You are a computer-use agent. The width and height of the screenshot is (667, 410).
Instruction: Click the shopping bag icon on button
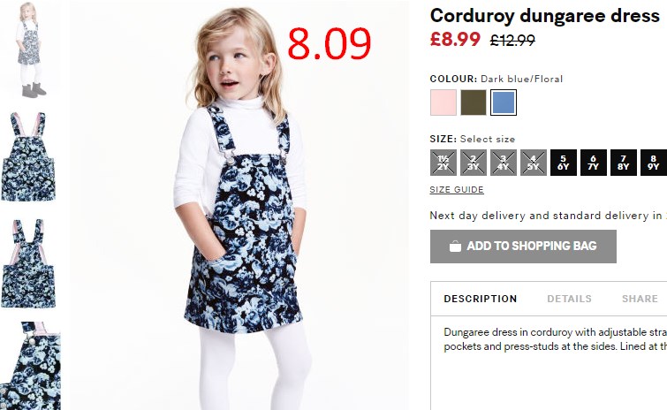(x=455, y=247)
